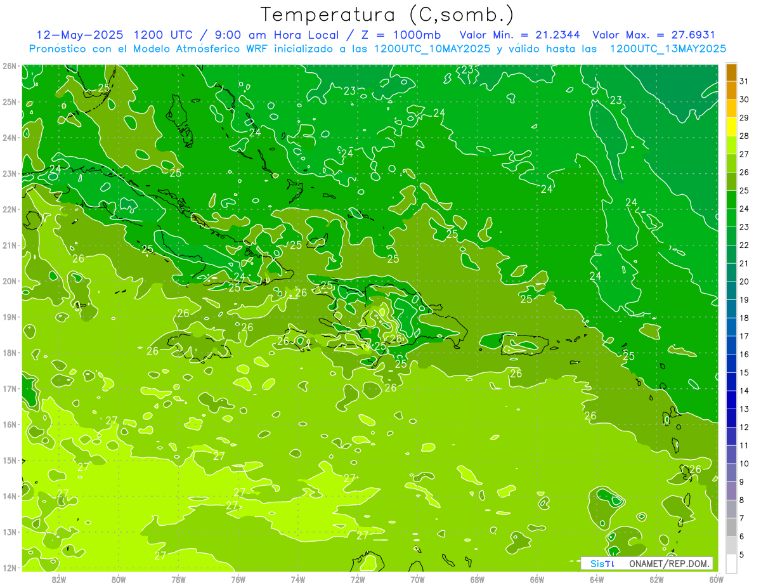Click the "21" label on color scale
This screenshot has width=761, height=588.
click(x=744, y=263)
